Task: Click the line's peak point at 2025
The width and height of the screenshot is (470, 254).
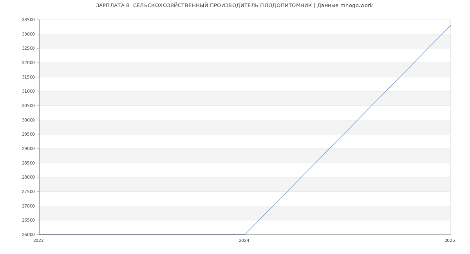Action: [x=450, y=26]
